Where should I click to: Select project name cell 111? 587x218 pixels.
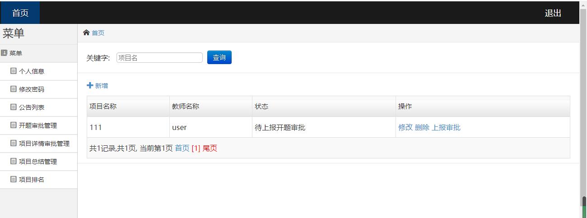click(128, 127)
